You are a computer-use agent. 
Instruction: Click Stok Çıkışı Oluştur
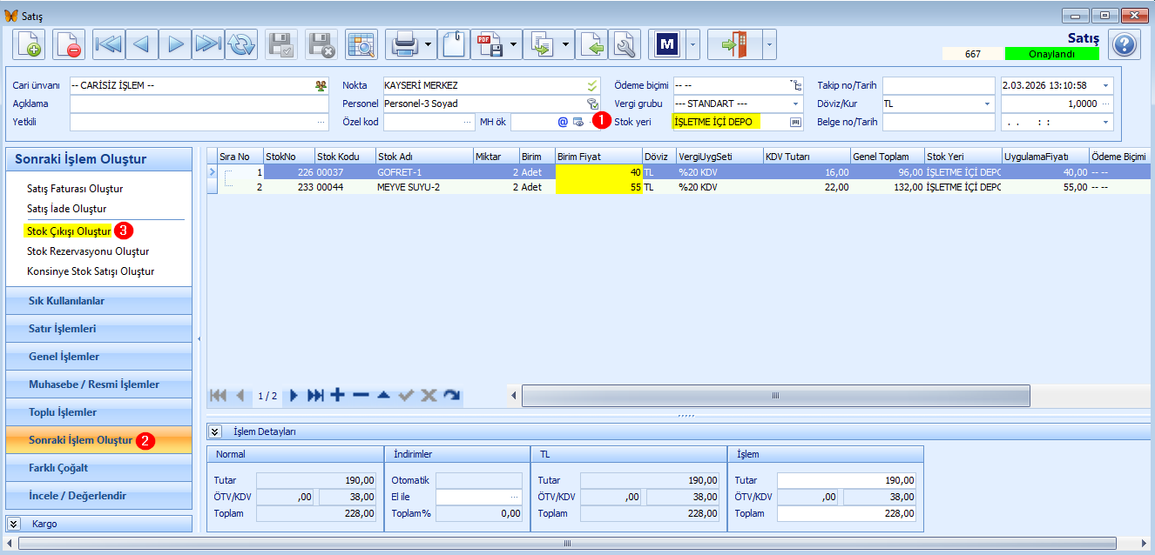click(x=69, y=231)
